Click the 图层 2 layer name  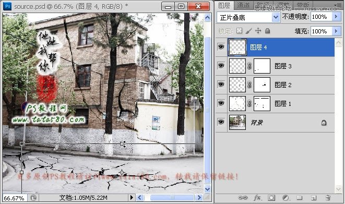coord(283,85)
